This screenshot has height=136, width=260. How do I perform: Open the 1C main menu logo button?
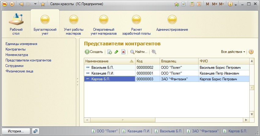click(5, 4)
